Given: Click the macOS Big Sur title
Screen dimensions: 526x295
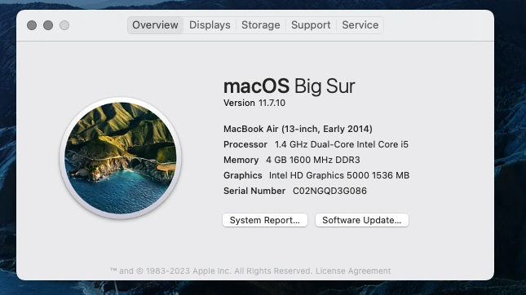Looking at the screenshot, I should [x=290, y=86].
